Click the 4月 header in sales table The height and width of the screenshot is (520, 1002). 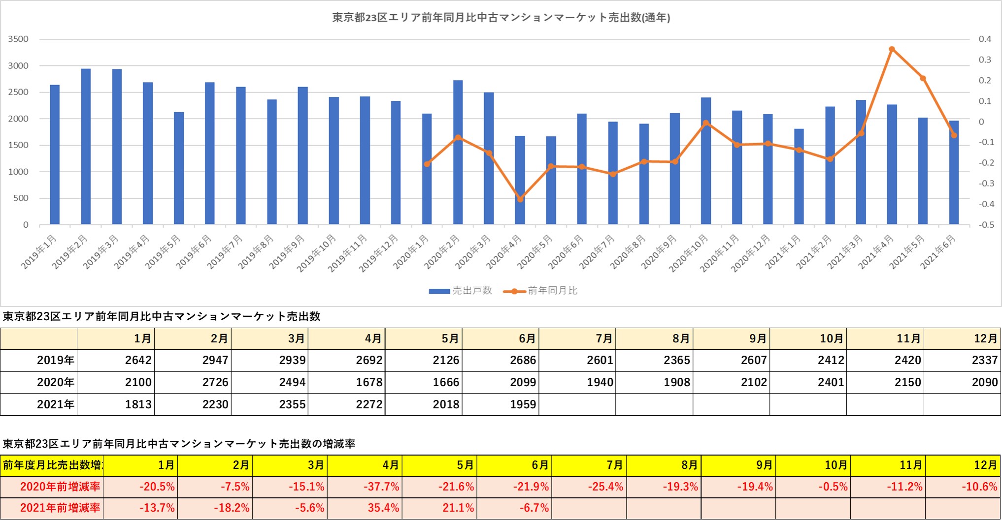pos(347,338)
